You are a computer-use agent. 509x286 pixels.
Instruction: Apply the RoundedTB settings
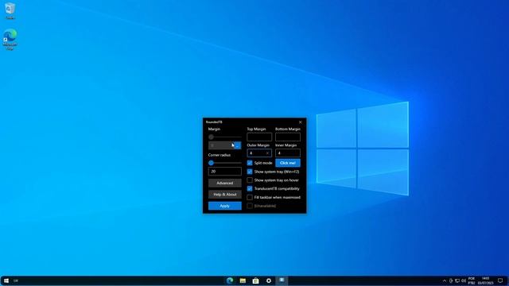tap(224, 206)
